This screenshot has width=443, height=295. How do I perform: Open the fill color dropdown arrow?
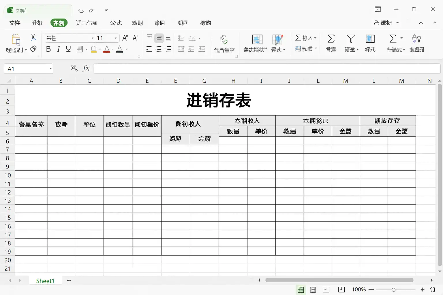[x=100, y=50]
